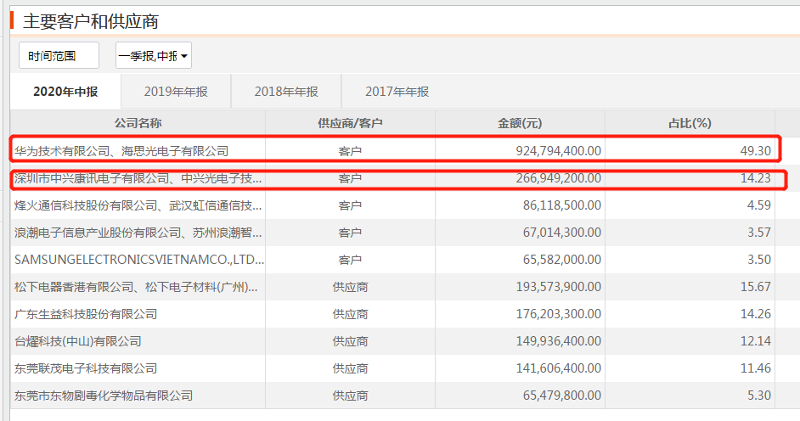Switch to the 2020年中报 tab
This screenshot has height=421, width=800.
pos(65,92)
